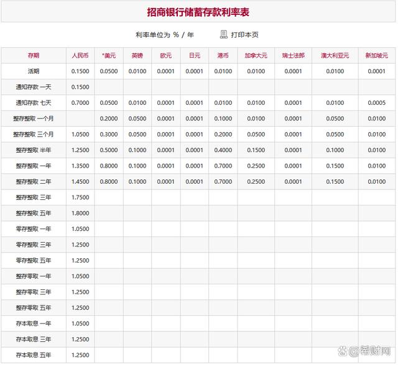The width and height of the screenshot is (398, 365).
Task: Click the 瑞士法郎 column header
Action: click(x=293, y=55)
